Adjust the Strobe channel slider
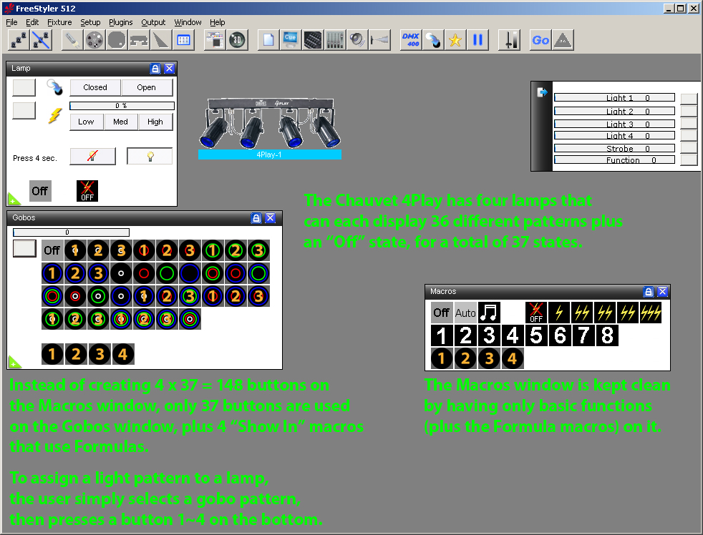This screenshot has height=535, width=703. click(615, 148)
